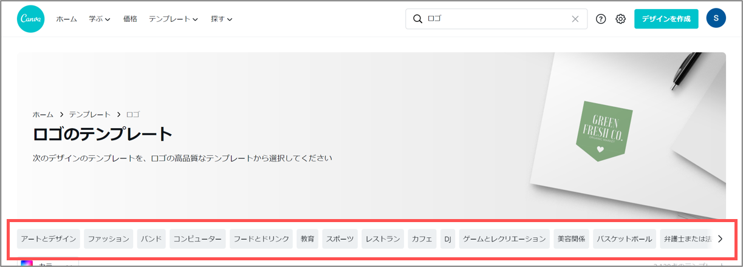The height and width of the screenshot is (267, 743).
Task: Open the Canva logo home icon
Action: (x=31, y=19)
